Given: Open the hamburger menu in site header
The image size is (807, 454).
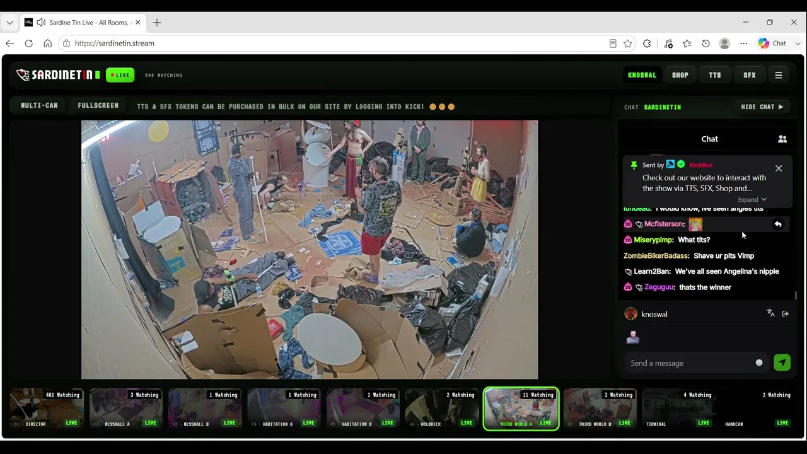Looking at the screenshot, I should coord(779,75).
